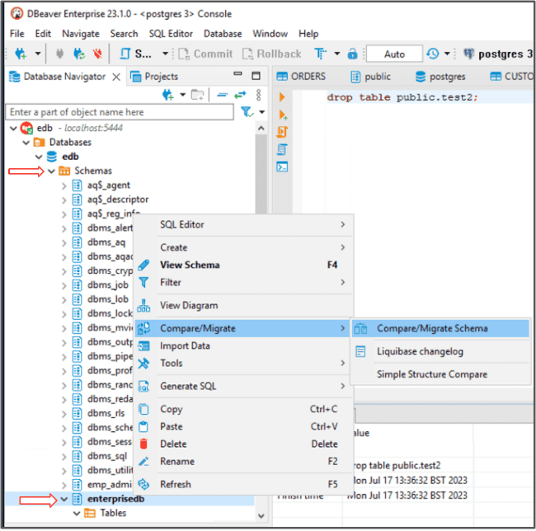Collapse the enterprisedb schema node
536x531 pixels.
(64, 500)
